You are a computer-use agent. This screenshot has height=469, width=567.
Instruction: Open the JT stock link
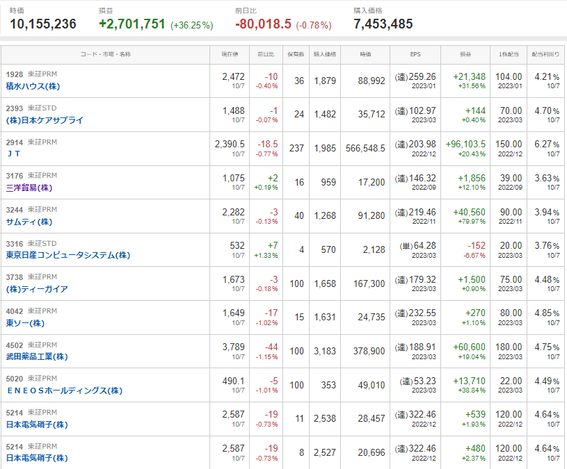click(x=13, y=154)
